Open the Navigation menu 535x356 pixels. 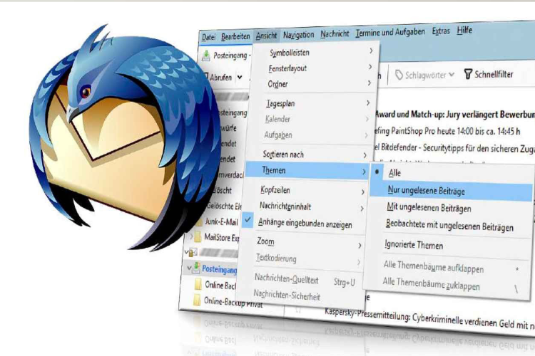pos(298,35)
